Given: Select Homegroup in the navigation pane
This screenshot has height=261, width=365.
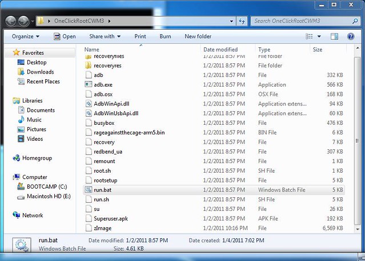Looking at the screenshot, I should click(37, 158).
